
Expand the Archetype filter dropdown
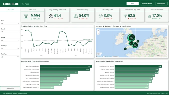point(10,49)
